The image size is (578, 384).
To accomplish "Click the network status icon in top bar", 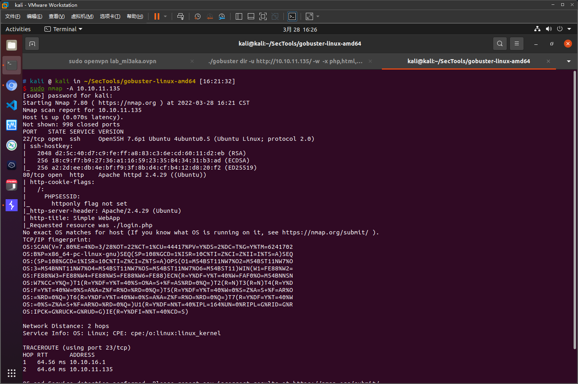I will tap(537, 29).
